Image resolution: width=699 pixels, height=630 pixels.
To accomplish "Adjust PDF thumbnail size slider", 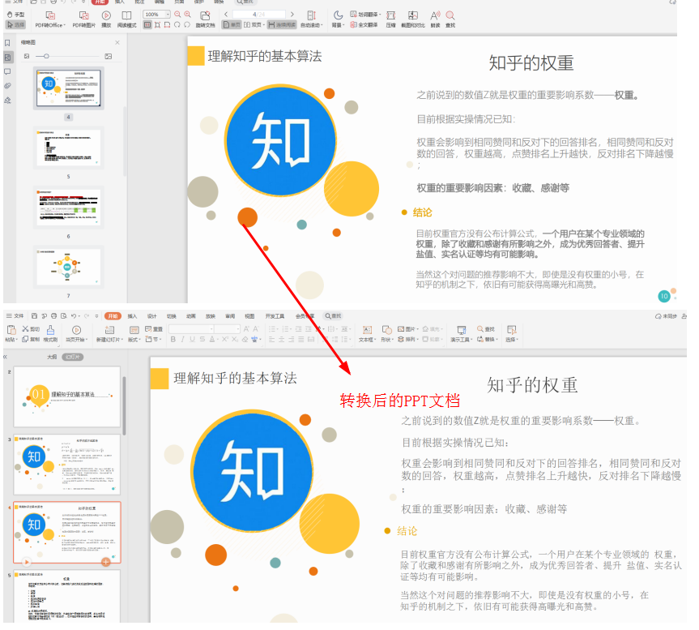I will (x=46, y=56).
